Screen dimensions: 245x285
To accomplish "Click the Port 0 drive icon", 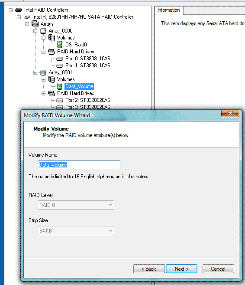I will click(x=60, y=59).
